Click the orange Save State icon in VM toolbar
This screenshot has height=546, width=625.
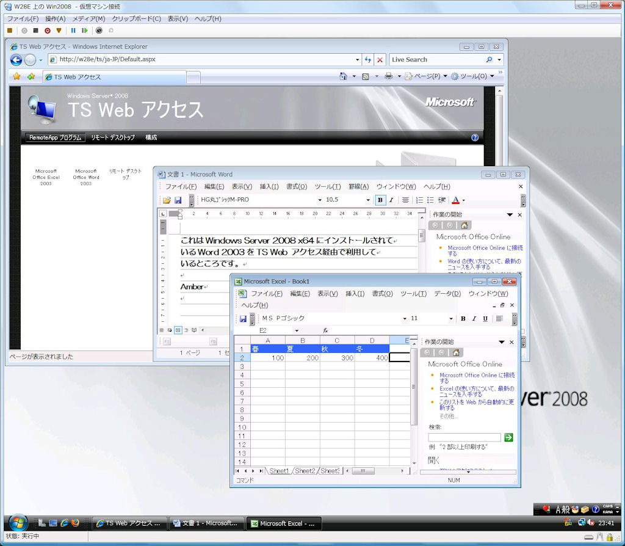pyautogui.click(x=59, y=31)
